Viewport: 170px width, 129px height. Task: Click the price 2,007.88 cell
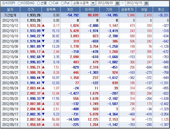click(x=34, y=104)
